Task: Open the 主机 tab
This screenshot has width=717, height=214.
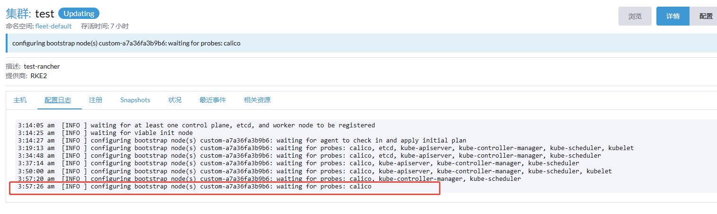Action: tap(20, 100)
